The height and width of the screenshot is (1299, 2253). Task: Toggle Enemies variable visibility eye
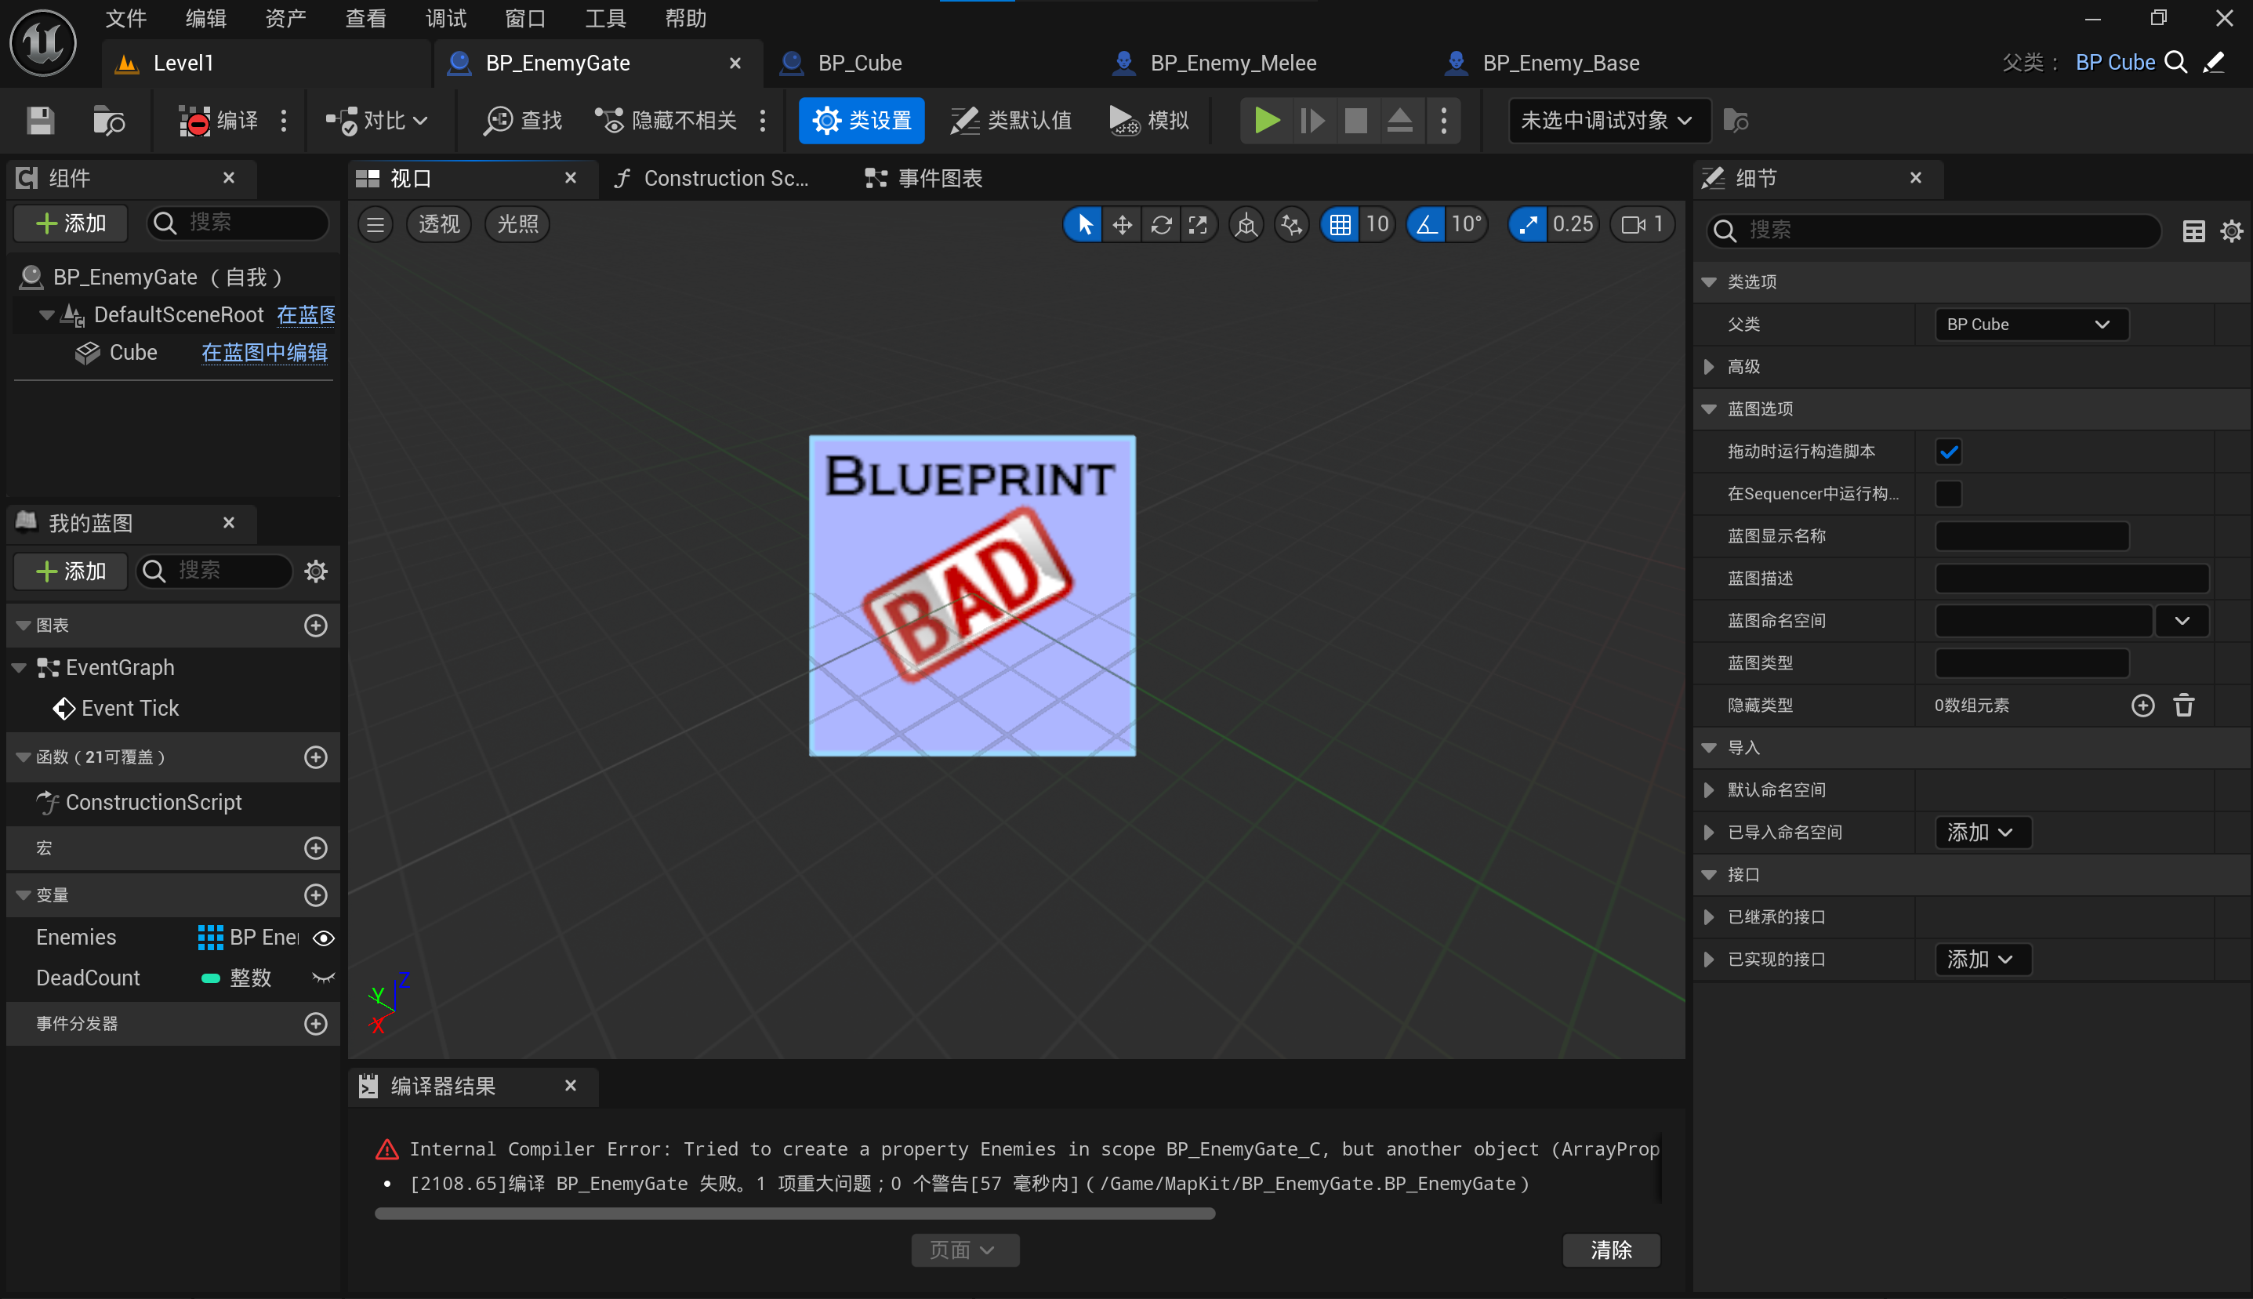pos(324,938)
